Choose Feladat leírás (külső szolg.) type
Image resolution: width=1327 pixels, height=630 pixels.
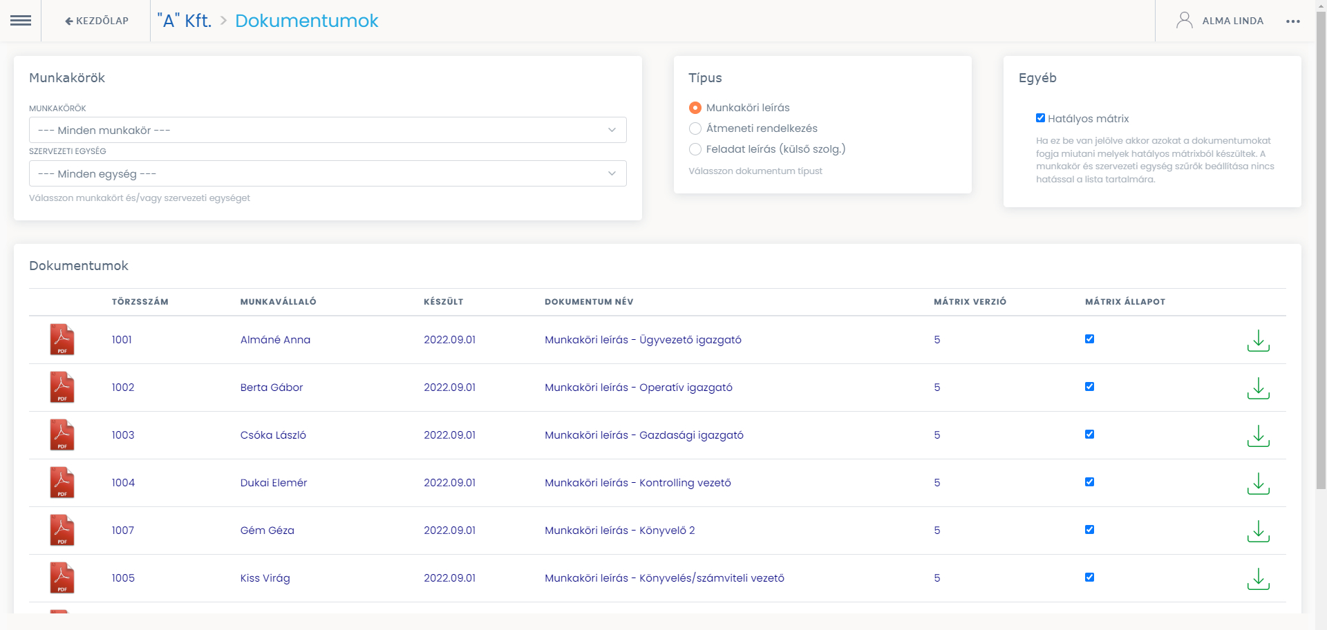pyautogui.click(x=695, y=149)
